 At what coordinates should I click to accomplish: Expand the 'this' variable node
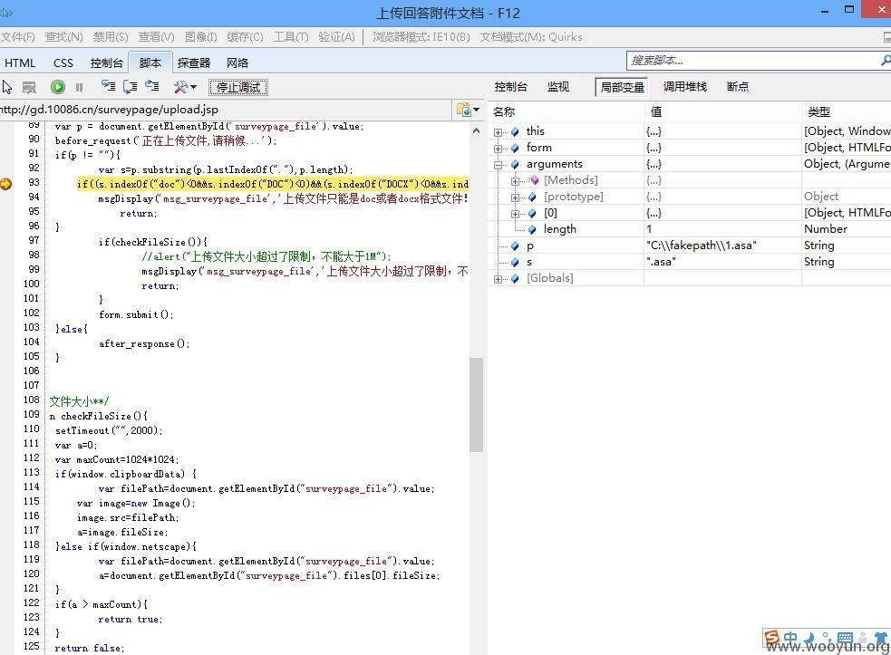coord(498,132)
